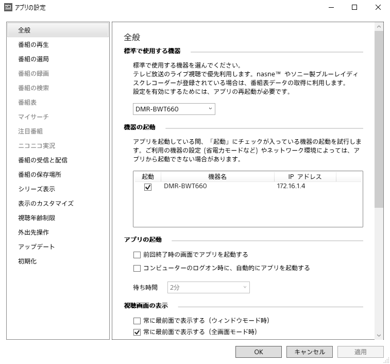Open 番組の選局 settings page
390x364 pixels.
click(x=33, y=59)
